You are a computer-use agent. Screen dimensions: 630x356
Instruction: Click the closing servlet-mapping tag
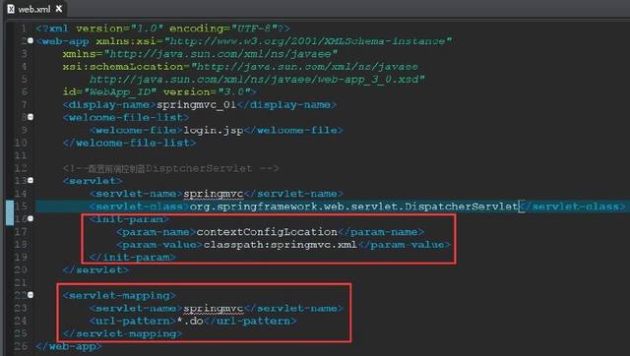pyautogui.click(x=122, y=333)
